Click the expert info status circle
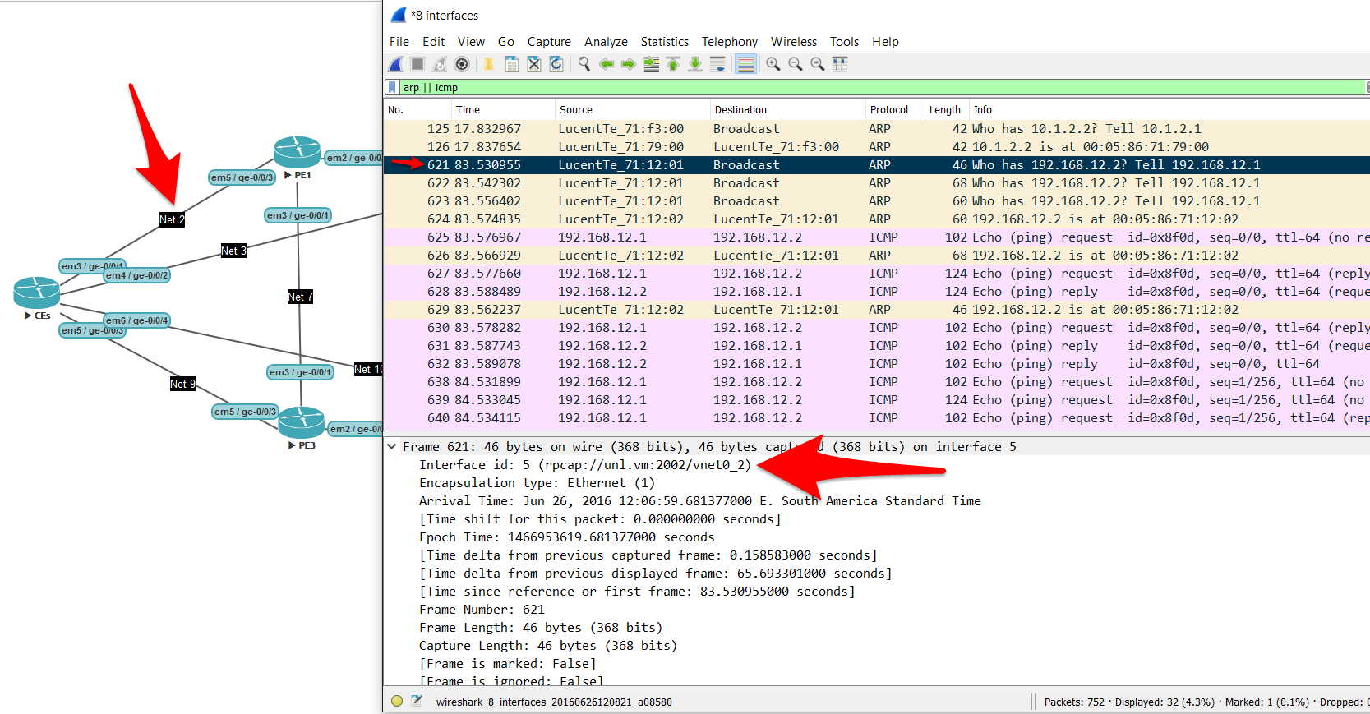The width and height of the screenshot is (1370, 714). pos(397,702)
